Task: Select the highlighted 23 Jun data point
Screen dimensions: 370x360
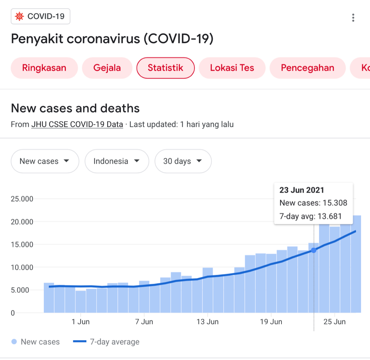Action: [314, 250]
